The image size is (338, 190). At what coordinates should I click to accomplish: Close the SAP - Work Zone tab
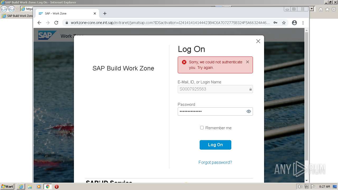(95, 13)
